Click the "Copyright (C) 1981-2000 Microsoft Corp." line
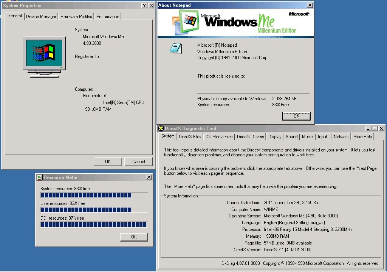The image size is (387, 272). (232, 58)
